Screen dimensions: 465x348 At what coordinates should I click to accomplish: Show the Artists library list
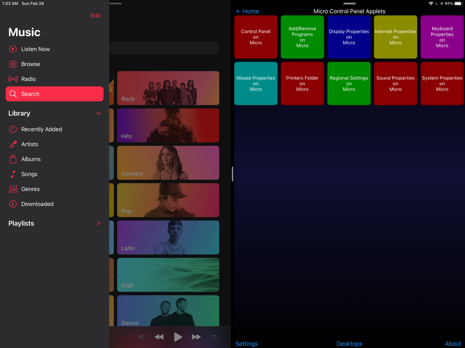(54, 144)
